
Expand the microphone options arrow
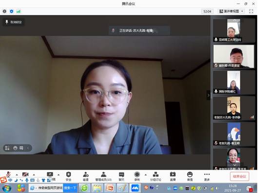[x=17, y=174]
